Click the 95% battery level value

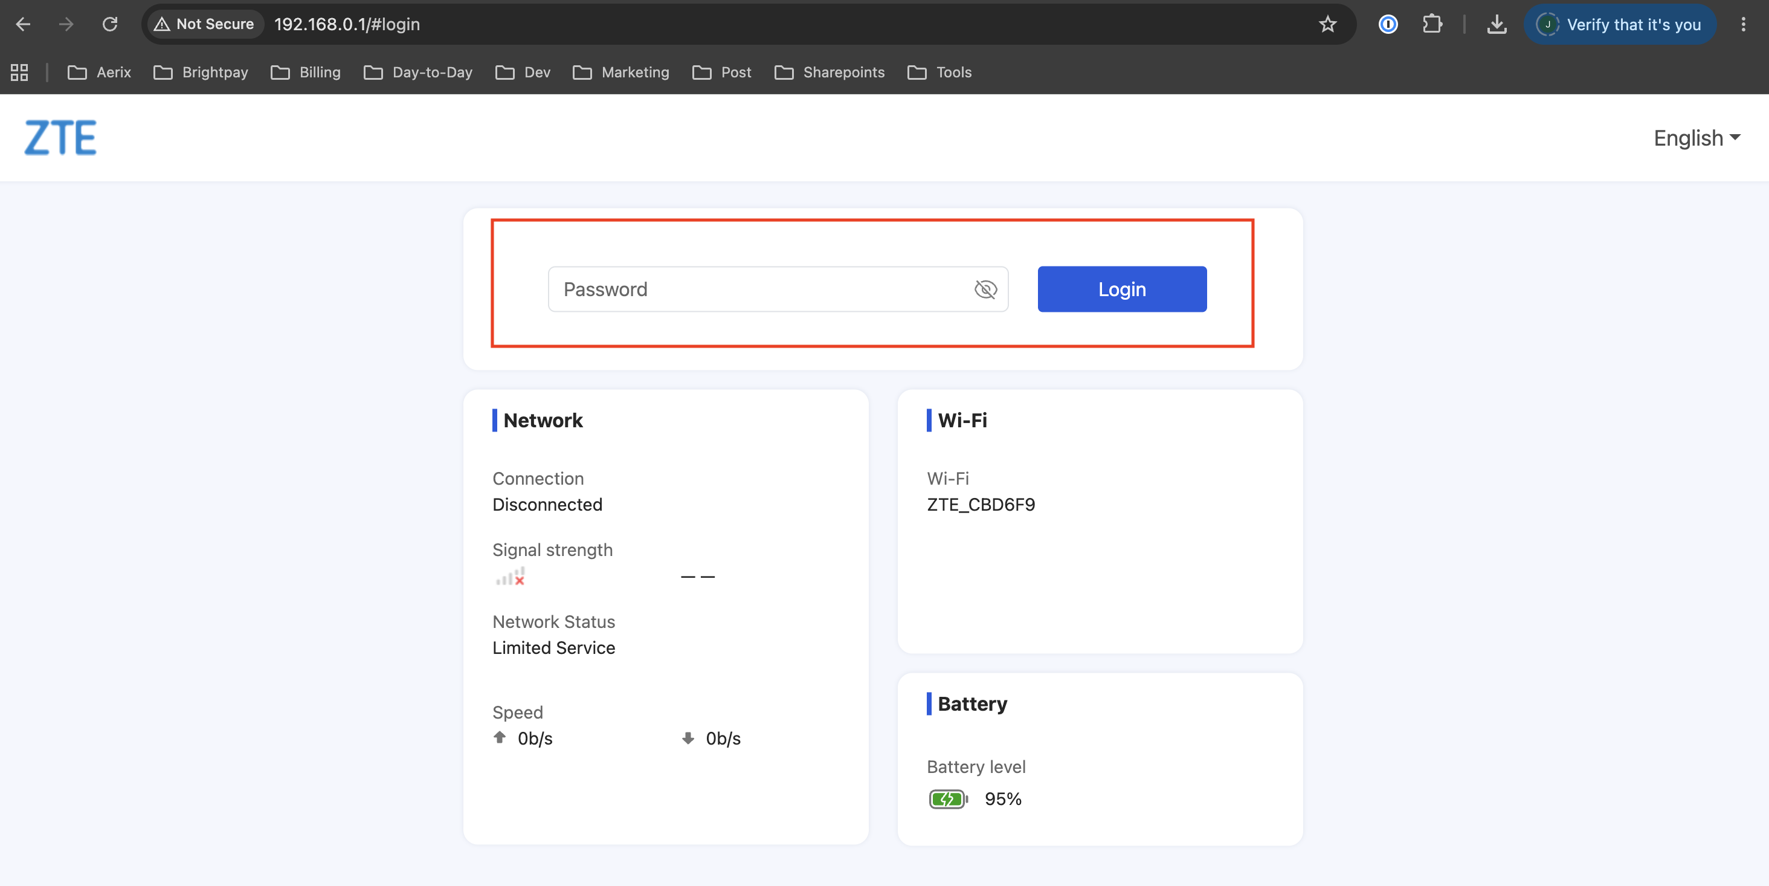1003,799
